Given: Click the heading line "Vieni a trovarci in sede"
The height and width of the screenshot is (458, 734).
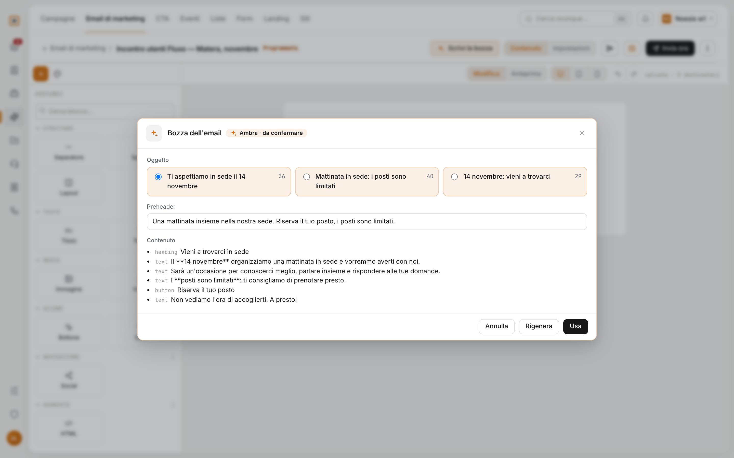Looking at the screenshot, I should pos(214,252).
